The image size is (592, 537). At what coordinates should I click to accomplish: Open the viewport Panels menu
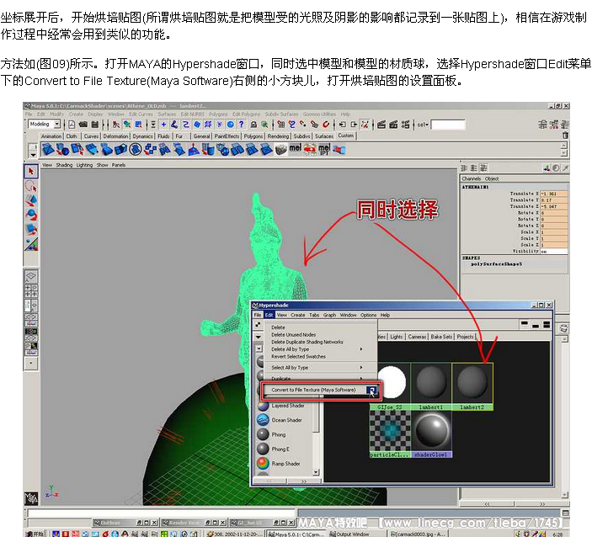coord(119,165)
